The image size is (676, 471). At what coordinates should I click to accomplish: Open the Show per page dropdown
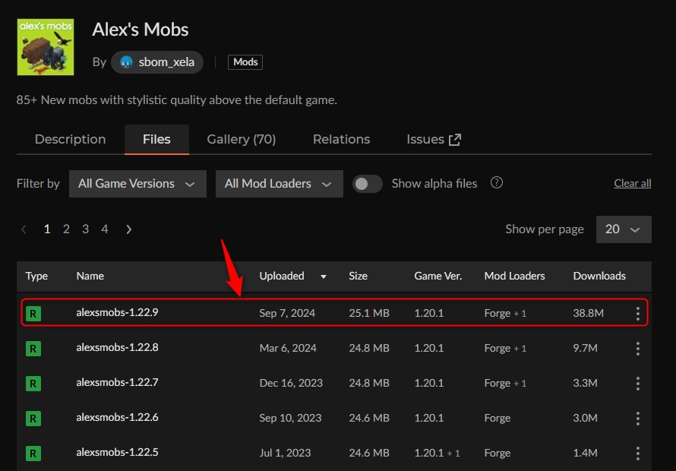pyautogui.click(x=624, y=229)
